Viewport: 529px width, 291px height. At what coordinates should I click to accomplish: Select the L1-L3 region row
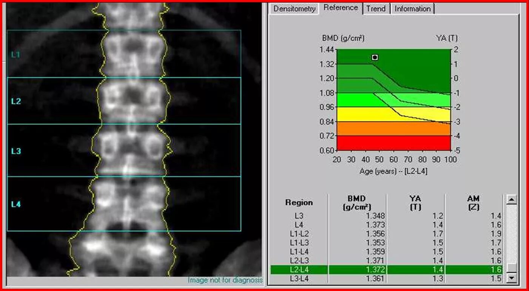pyautogui.click(x=386, y=243)
